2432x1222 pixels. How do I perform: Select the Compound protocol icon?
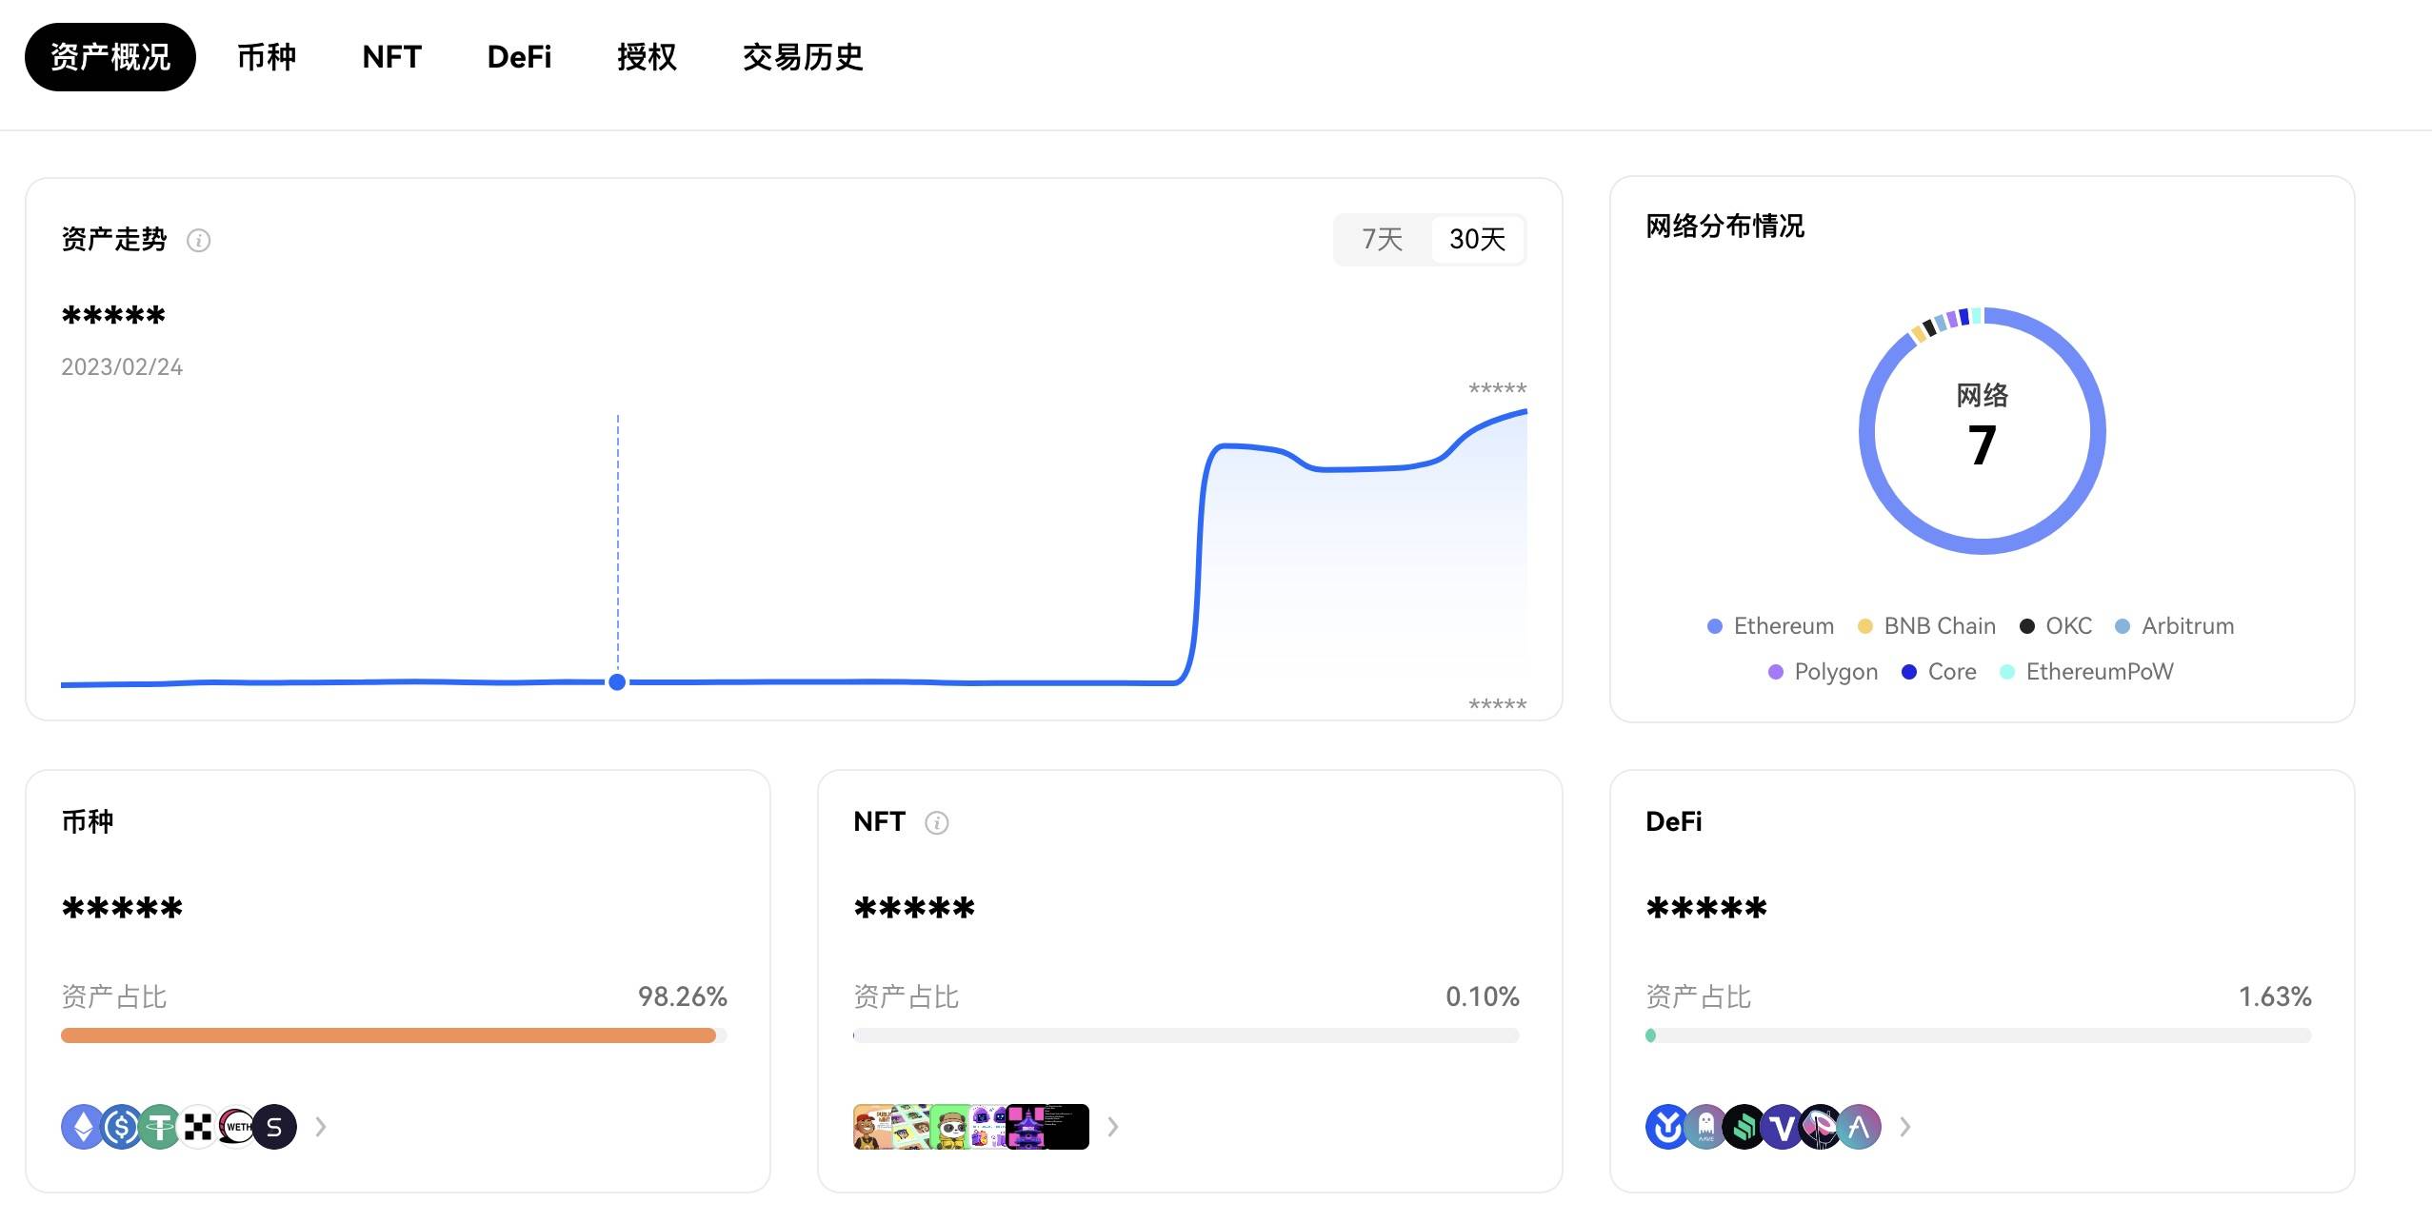[1744, 1126]
